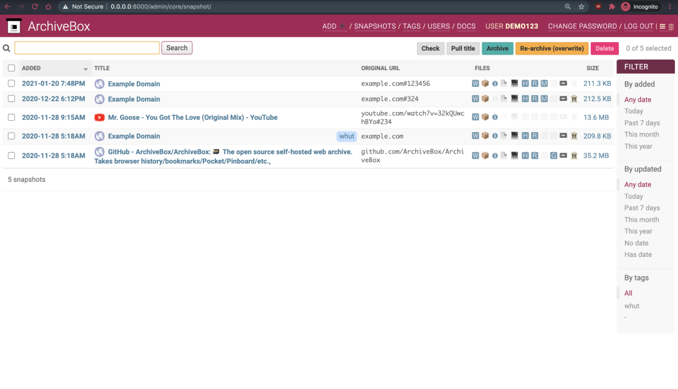Screen dimensions: 678x389
Task: Open USERS in top navigation
Action: coord(438,26)
